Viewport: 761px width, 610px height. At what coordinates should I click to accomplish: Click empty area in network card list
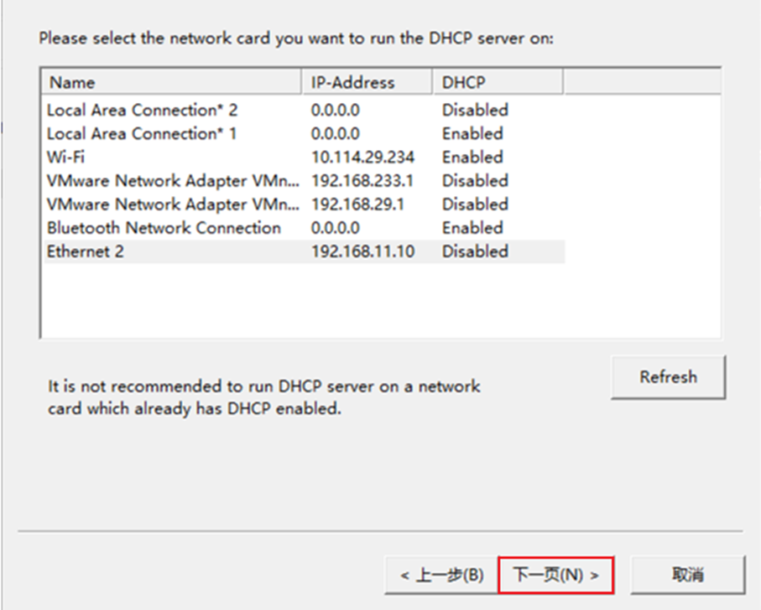pyautogui.click(x=381, y=301)
